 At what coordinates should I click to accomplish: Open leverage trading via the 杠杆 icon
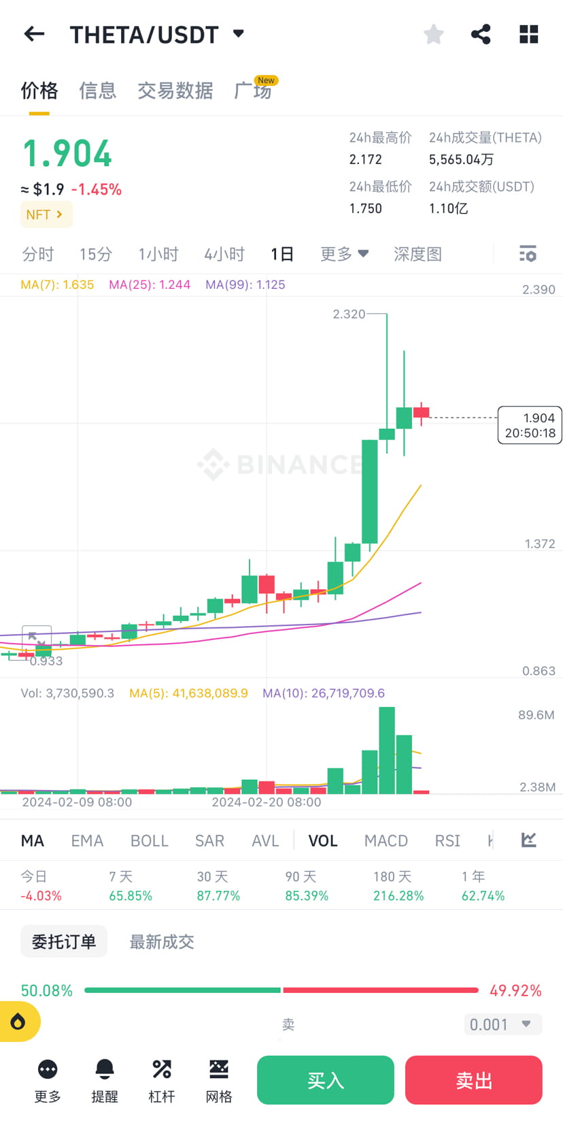[x=161, y=1080]
